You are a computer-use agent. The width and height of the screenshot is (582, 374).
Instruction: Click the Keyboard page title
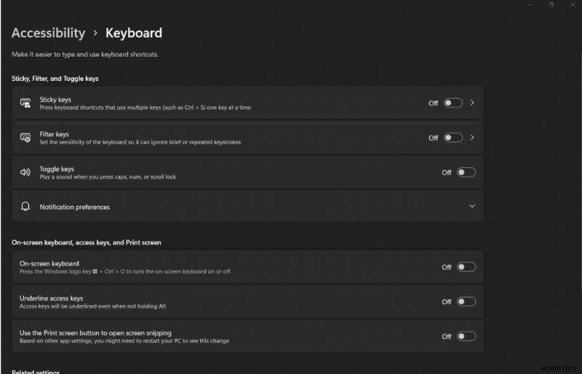point(134,33)
